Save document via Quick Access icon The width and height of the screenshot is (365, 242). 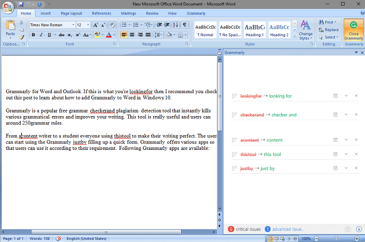21,4
